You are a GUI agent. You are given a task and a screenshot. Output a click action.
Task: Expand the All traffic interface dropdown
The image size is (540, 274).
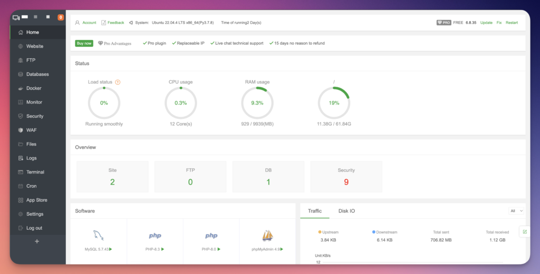[516, 211]
